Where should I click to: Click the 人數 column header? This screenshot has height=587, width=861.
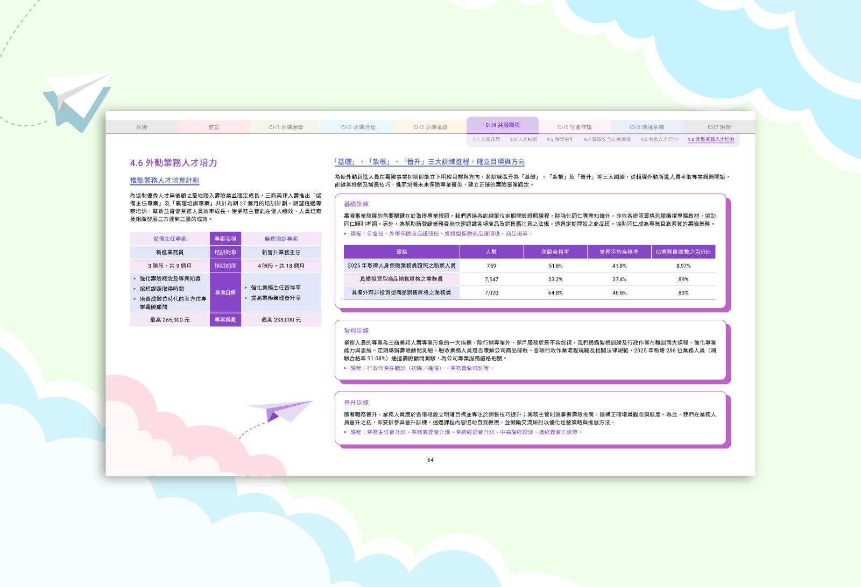pos(491,252)
